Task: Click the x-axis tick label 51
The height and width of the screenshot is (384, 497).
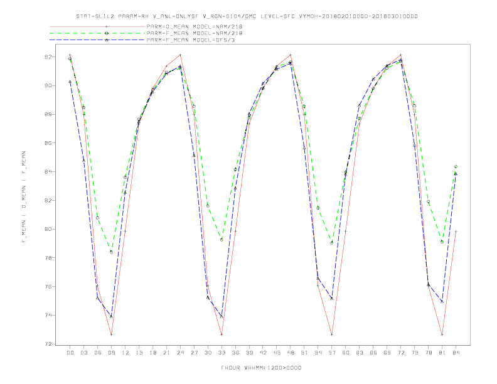Action: tap(304, 353)
